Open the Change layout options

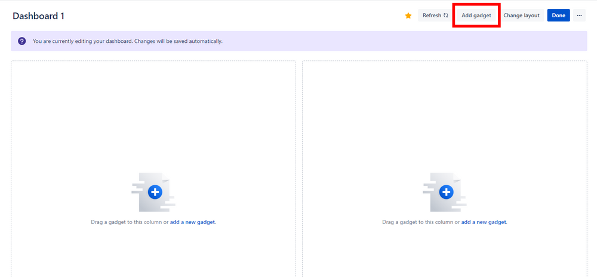tap(521, 15)
